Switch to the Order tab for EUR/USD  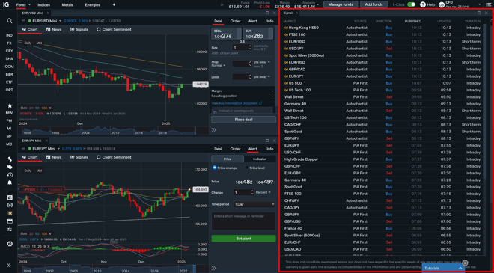pyautogui.click(x=235, y=21)
